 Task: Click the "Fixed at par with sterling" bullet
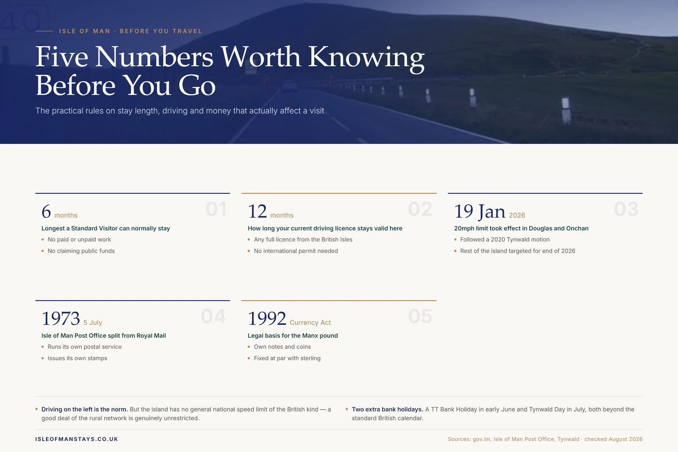click(x=287, y=358)
